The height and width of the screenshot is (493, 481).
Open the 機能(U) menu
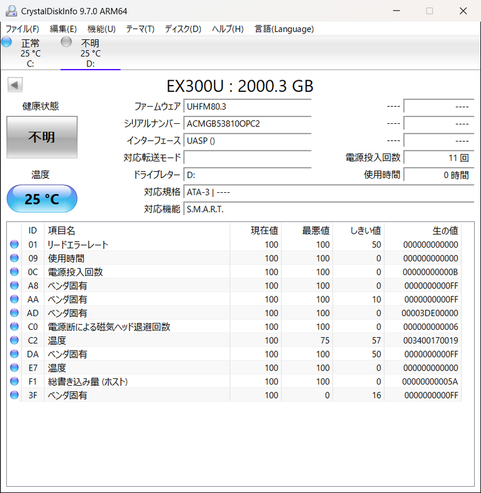(x=101, y=29)
